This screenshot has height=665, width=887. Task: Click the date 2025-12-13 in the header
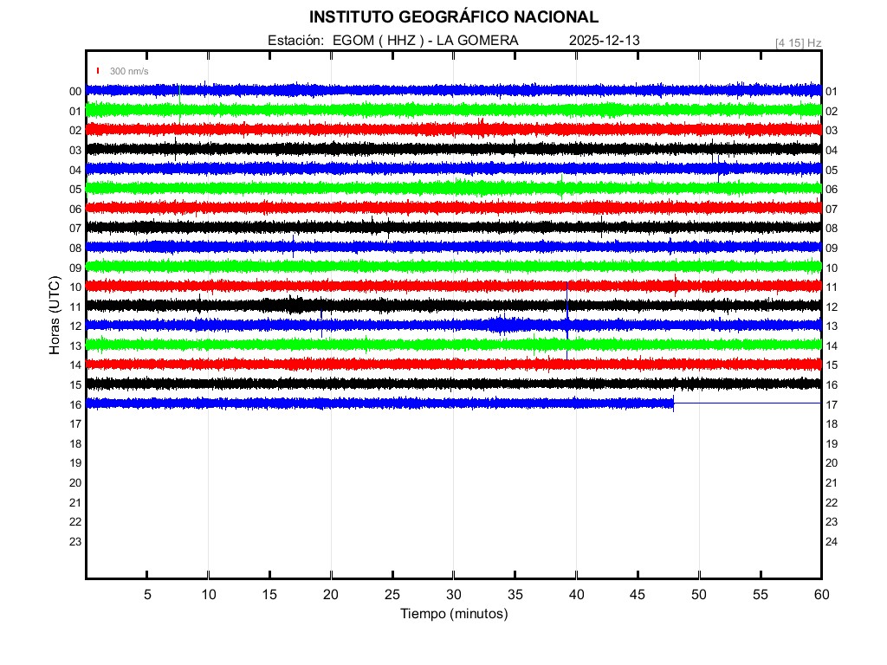pos(605,41)
